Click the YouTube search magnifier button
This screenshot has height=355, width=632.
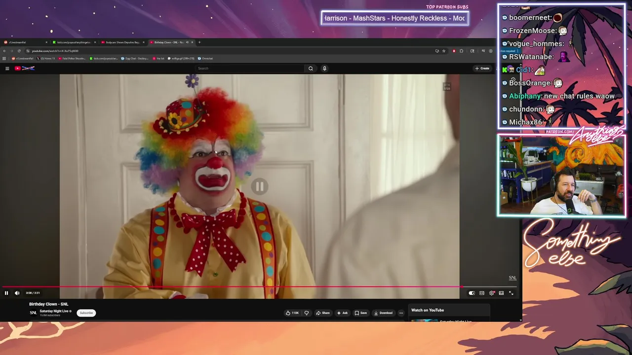click(x=311, y=69)
